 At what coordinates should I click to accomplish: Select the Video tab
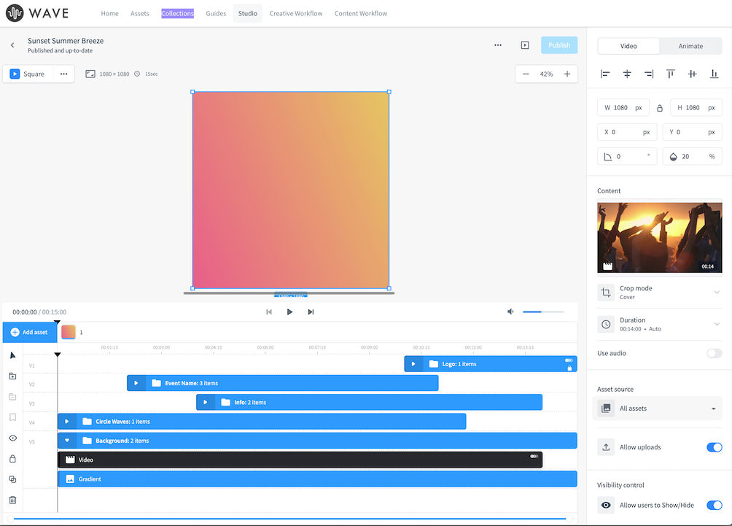pyautogui.click(x=628, y=46)
